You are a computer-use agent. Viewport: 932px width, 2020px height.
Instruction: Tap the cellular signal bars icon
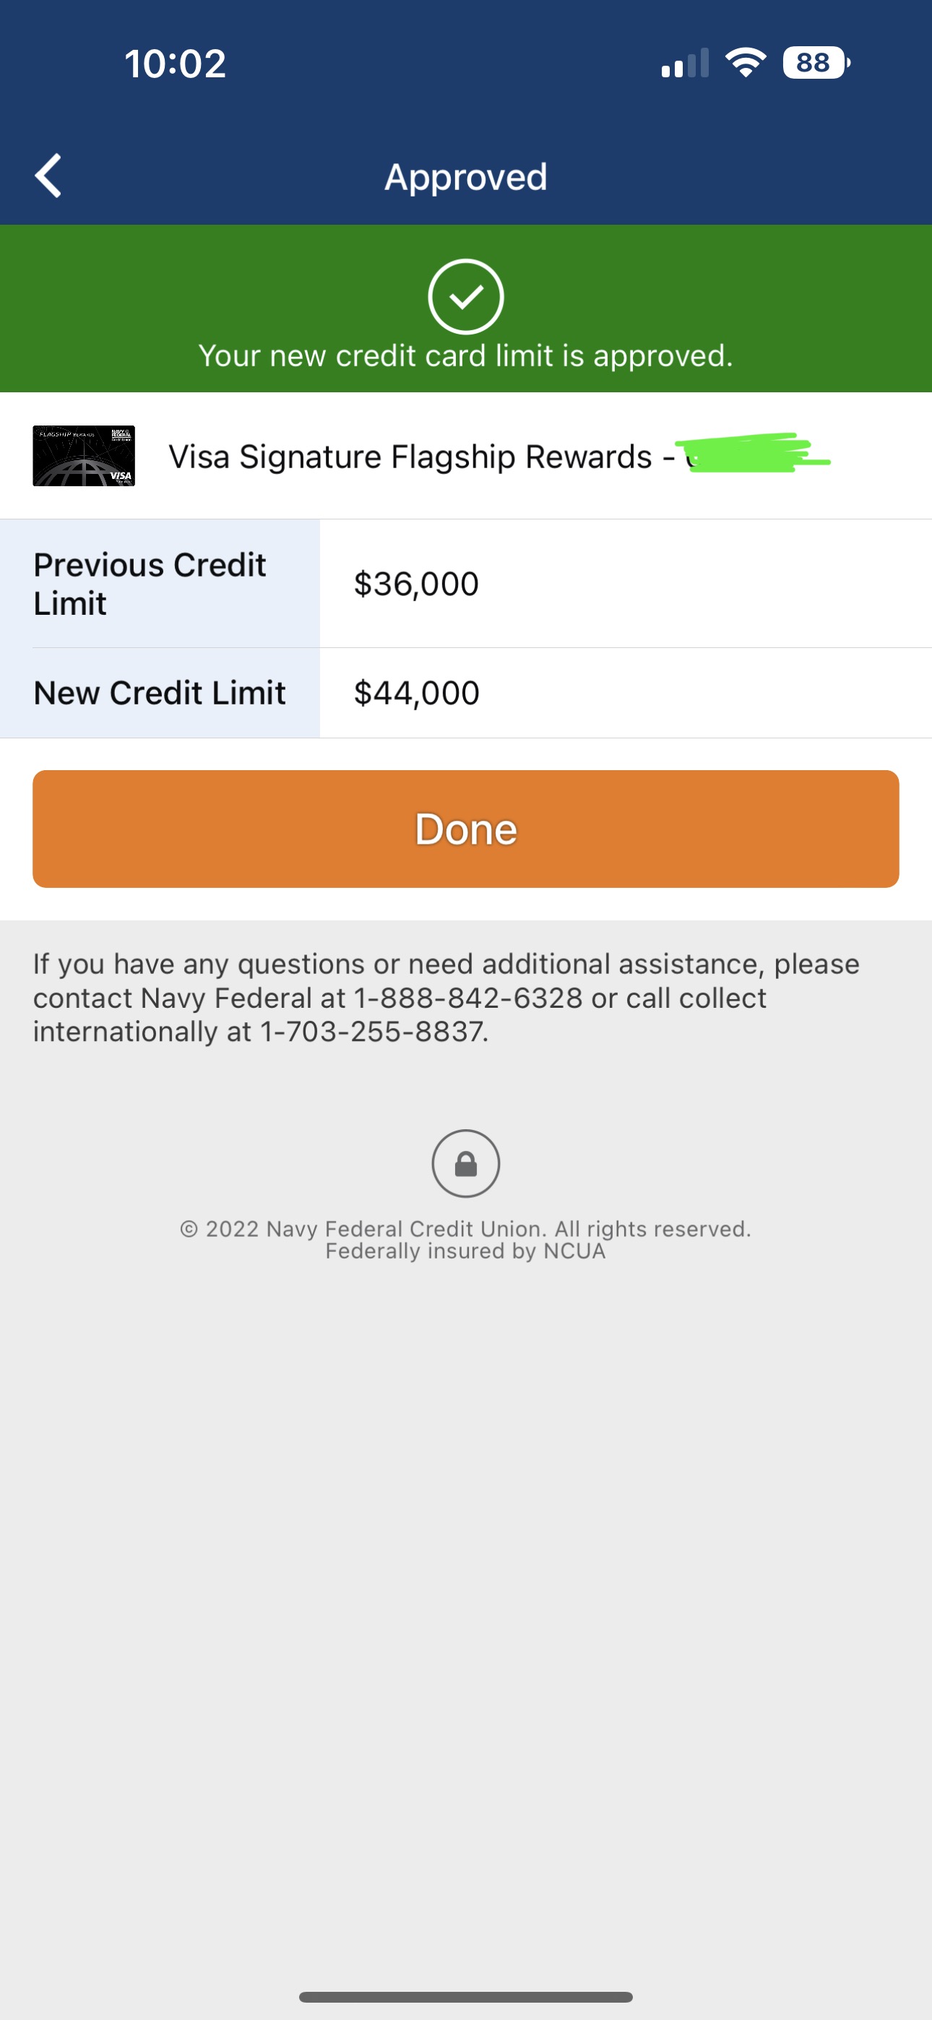685,64
